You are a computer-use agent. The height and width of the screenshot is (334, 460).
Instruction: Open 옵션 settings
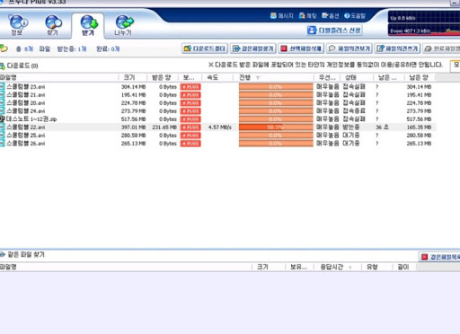(331, 15)
